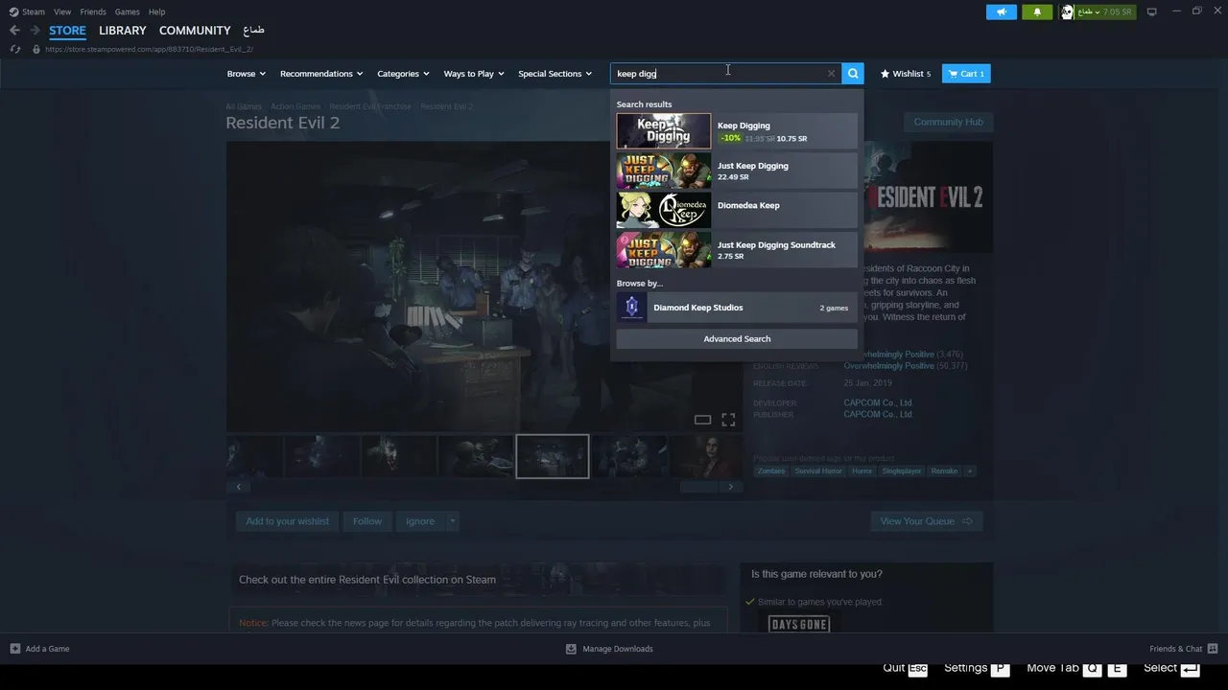Switch to the STORE tab
The image size is (1228, 690).
click(67, 31)
